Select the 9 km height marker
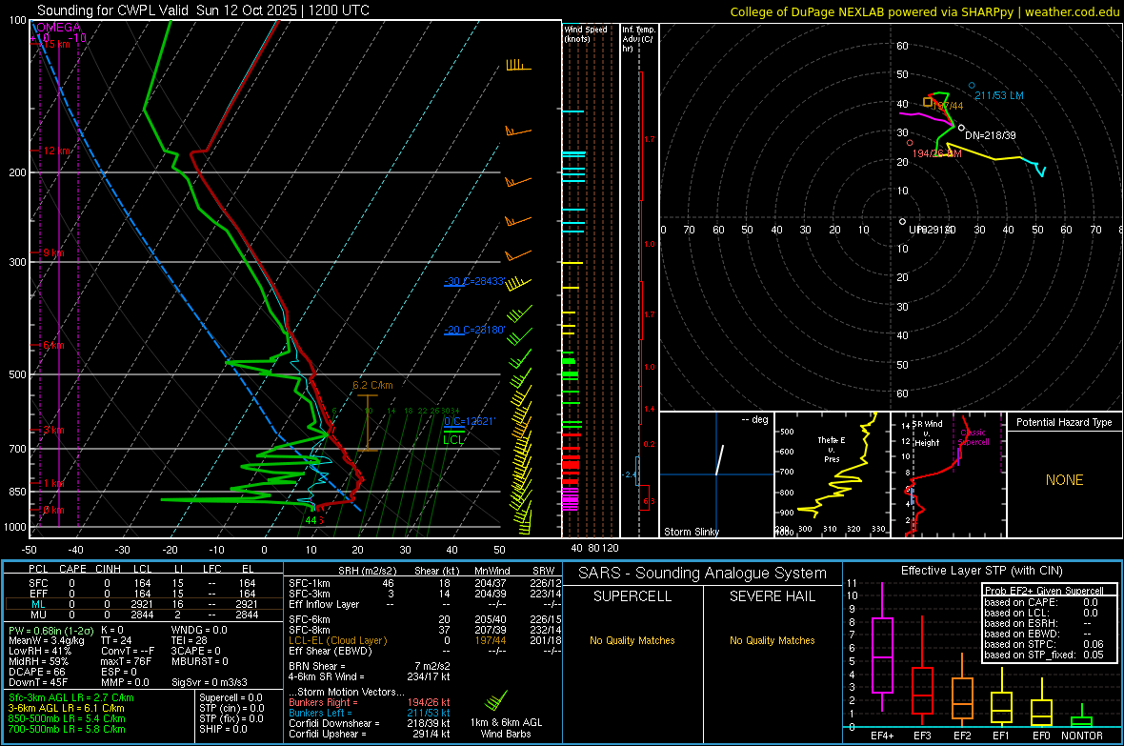This screenshot has height=746, width=1124. [x=53, y=252]
